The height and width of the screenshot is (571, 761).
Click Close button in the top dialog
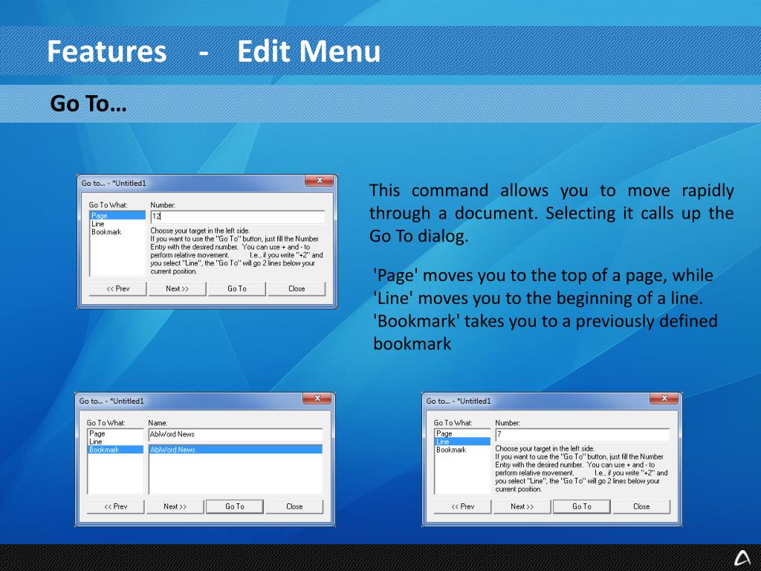[x=297, y=289]
